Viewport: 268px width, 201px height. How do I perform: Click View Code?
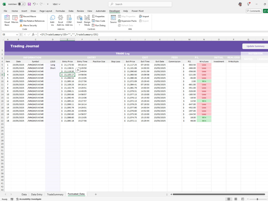click(x=99, y=21)
